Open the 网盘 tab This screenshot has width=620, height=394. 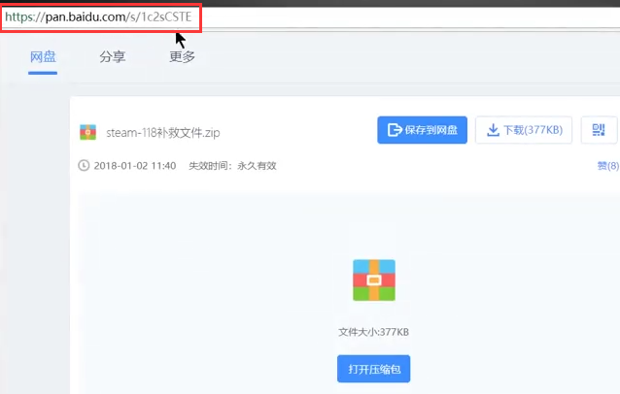tap(43, 57)
